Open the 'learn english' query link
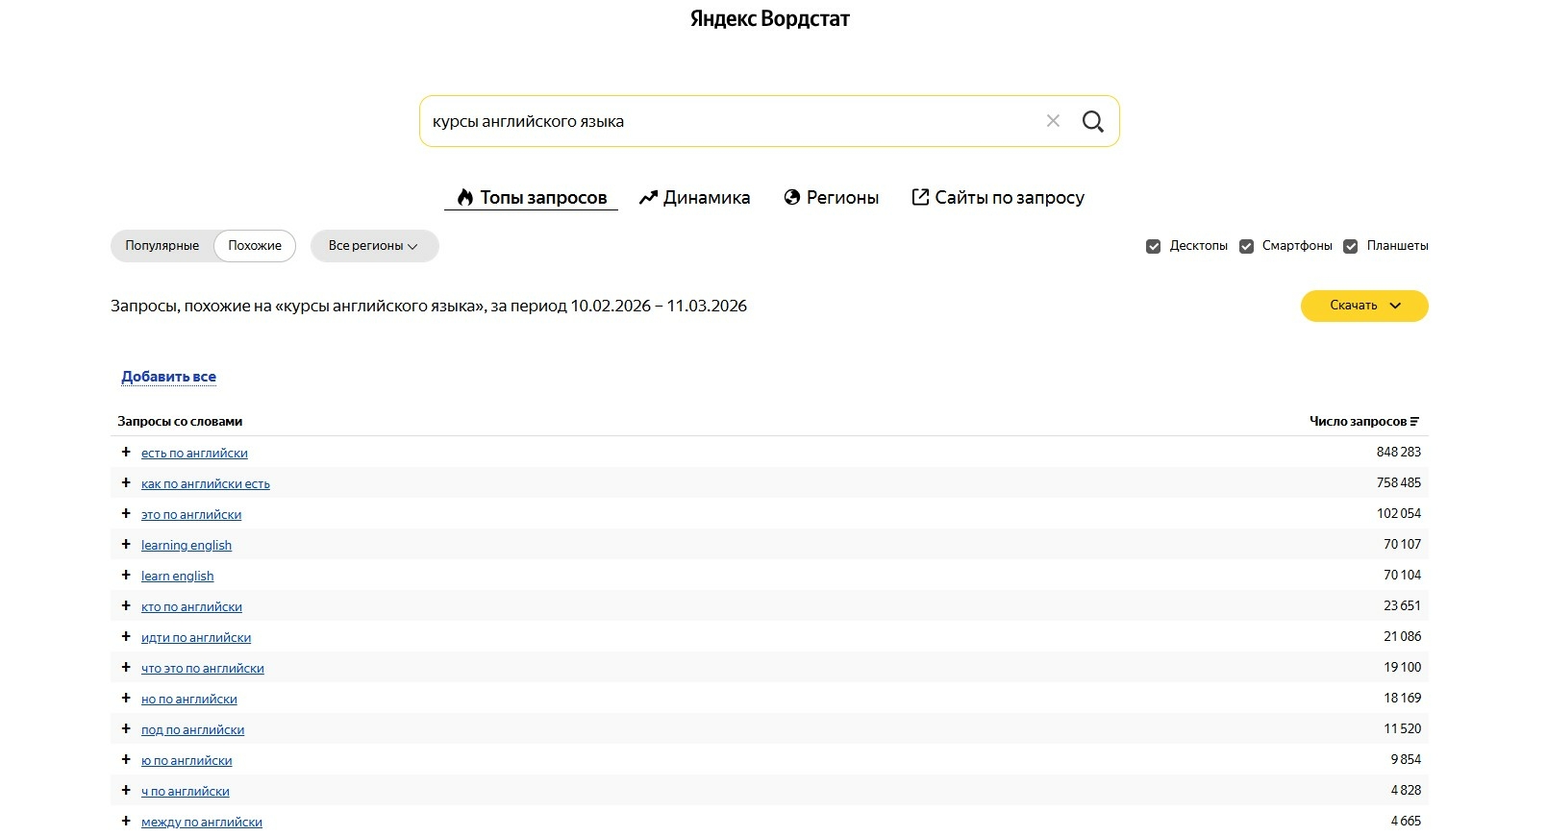Screen dimensions: 1547x836 [x=177, y=576]
